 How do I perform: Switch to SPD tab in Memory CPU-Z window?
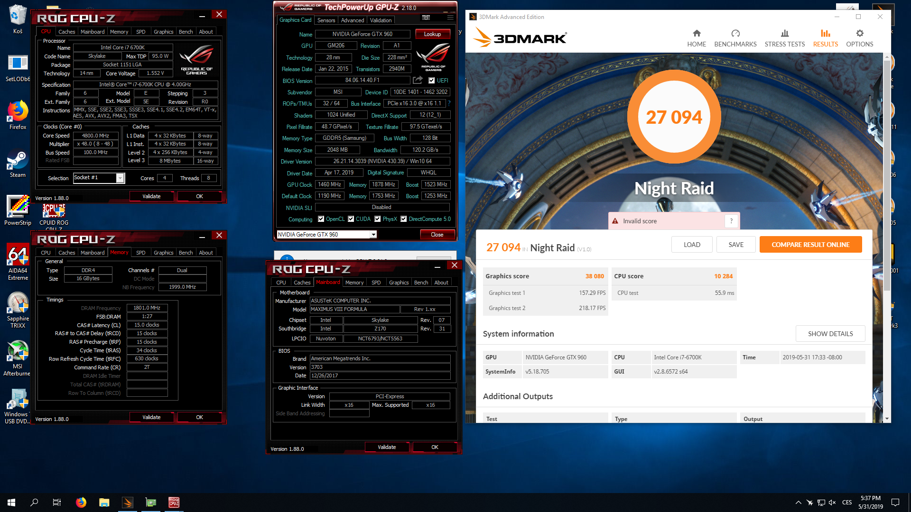point(140,253)
